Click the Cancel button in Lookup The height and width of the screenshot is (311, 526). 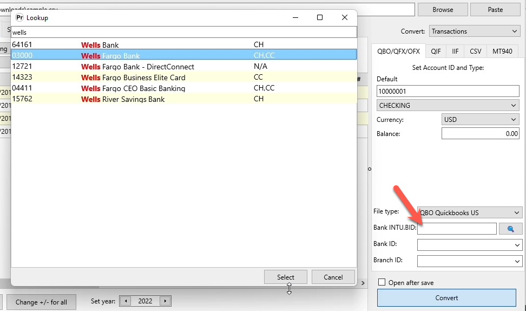pyautogui.click(x=333, y=277)
